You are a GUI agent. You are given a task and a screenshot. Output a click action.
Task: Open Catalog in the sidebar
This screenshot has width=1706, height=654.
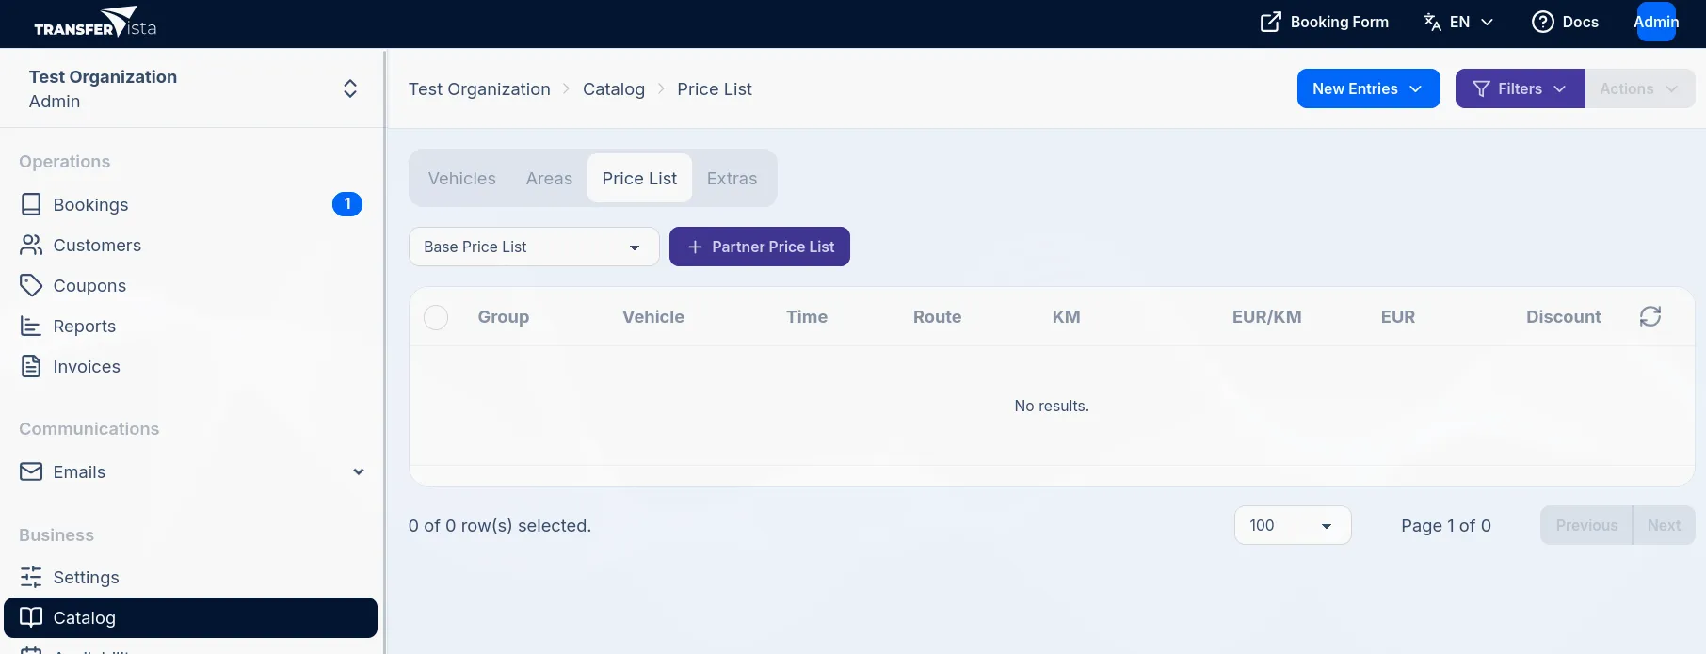click(x=190, y=617)
